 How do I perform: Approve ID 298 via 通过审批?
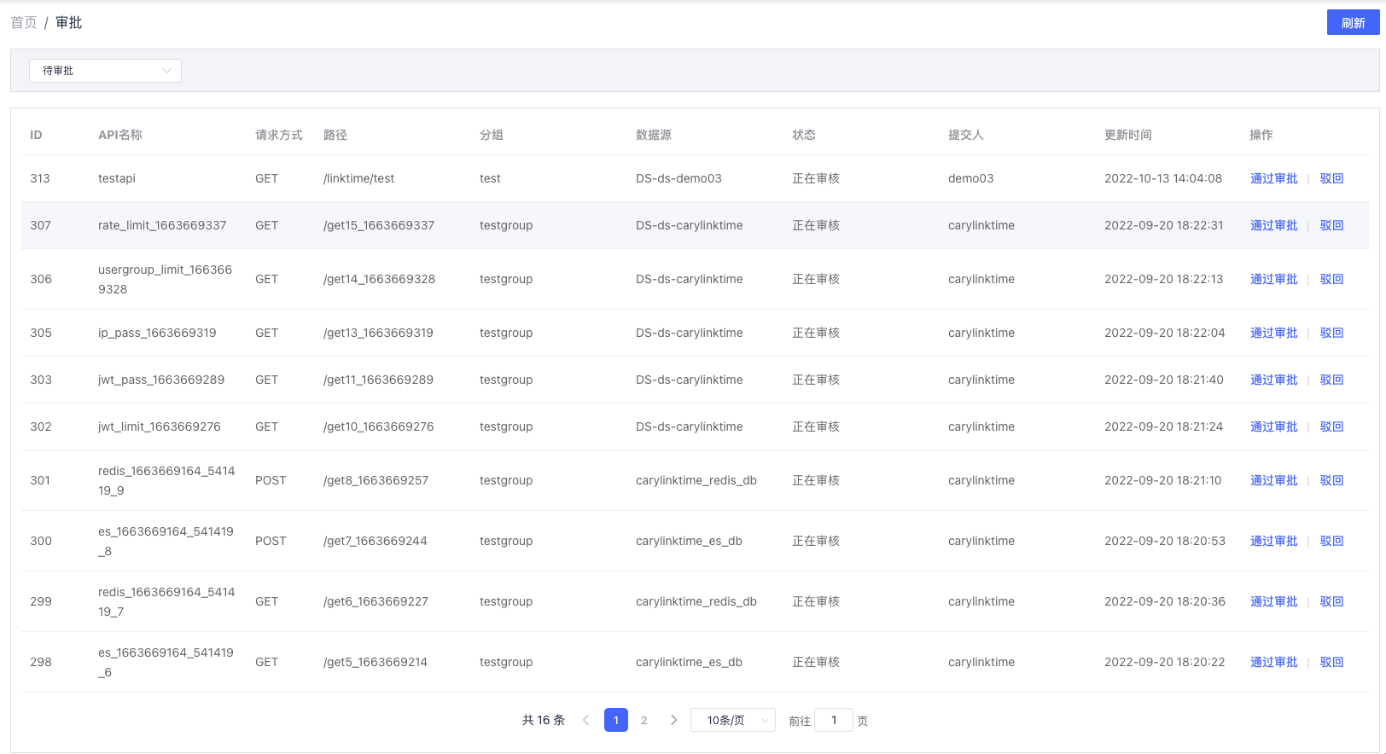point(1273,662)
